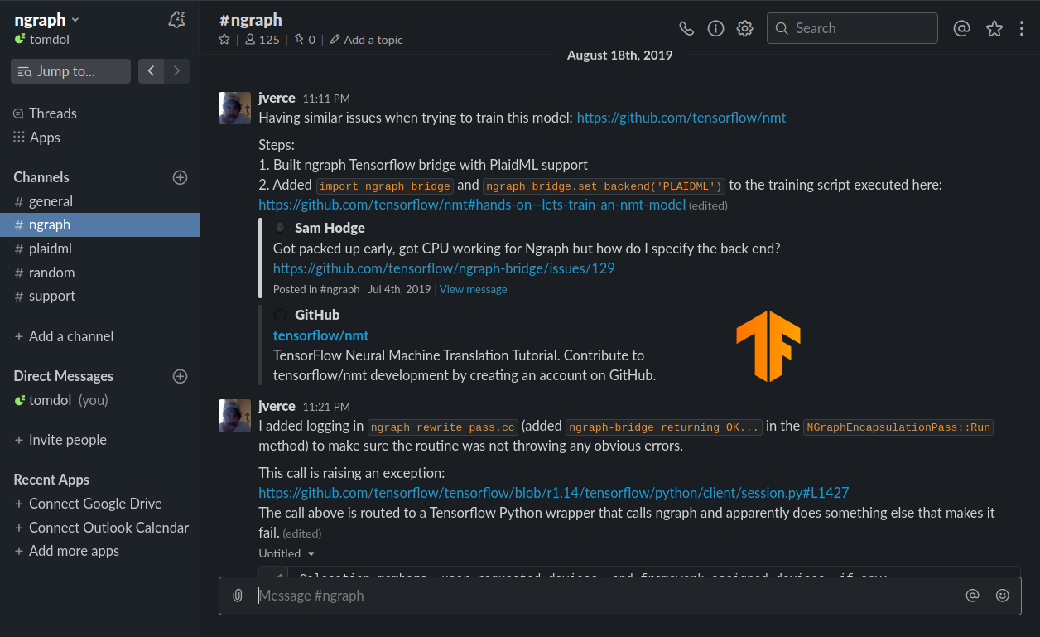This screenshot has width=1040, height=637.
Task: Start a new direct message with plus icon
Action: pyautogui.click(x=180, y=376)
